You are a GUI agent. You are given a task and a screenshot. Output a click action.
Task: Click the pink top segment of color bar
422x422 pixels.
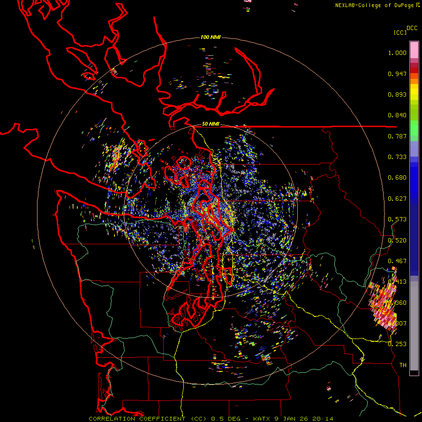[x=414, y=50]
